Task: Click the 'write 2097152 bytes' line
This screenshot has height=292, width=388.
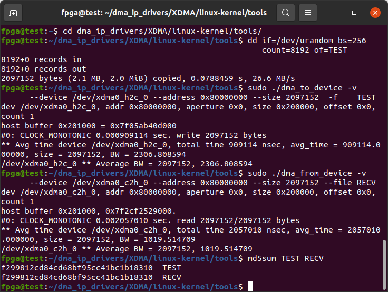Action: tap(133, 135)
